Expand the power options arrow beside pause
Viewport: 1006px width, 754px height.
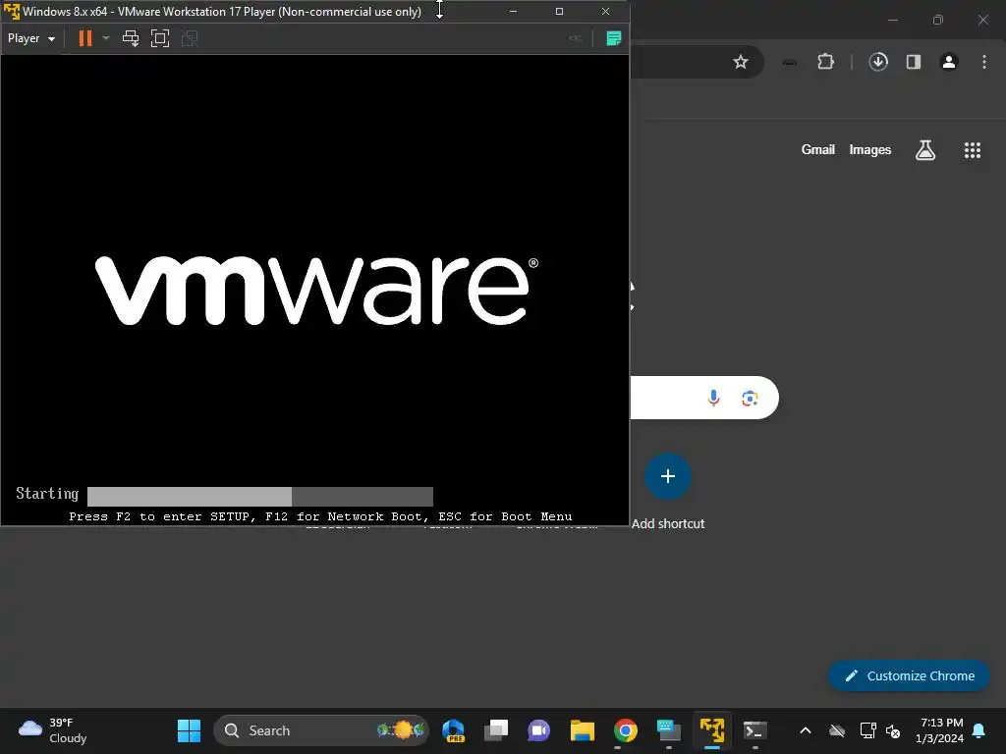click(106, 38)
